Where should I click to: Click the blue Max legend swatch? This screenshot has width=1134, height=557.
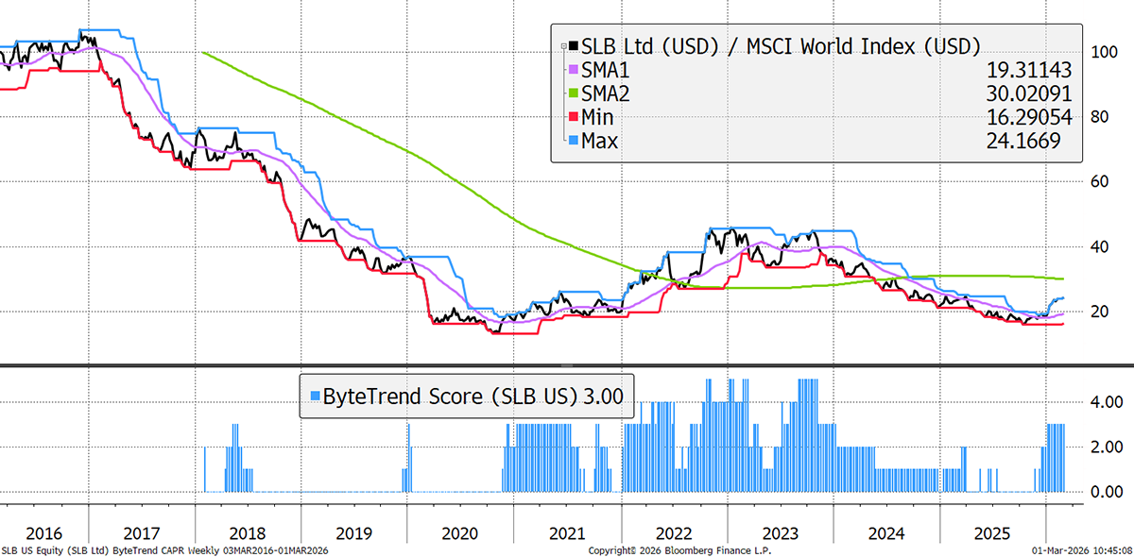[x=572, y=141]
